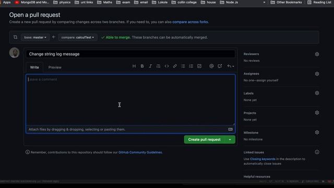Open the house bookmarks folder
This screenshot has width=334, height=188.
pos(208,2)
